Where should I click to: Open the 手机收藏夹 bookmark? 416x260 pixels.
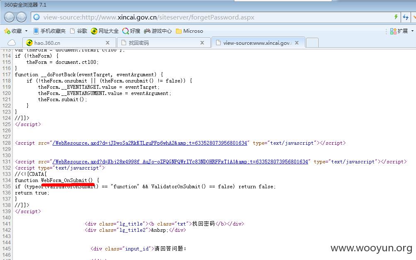[x=49, y=31]
